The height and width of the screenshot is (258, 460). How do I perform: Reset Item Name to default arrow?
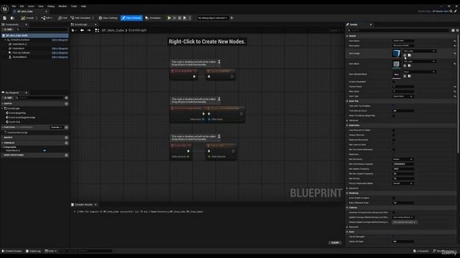[x=455, y=41]
